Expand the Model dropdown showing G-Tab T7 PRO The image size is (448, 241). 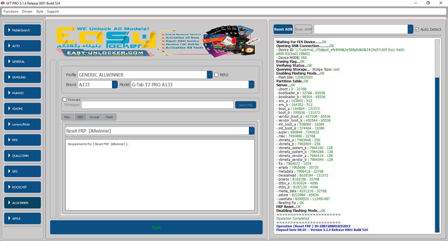(x=251, y=84)
